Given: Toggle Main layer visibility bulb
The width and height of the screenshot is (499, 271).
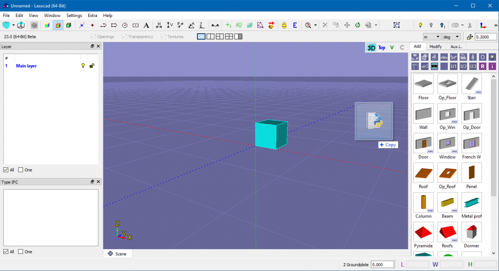Looking at the screenshot, I should tap(83, 66).
